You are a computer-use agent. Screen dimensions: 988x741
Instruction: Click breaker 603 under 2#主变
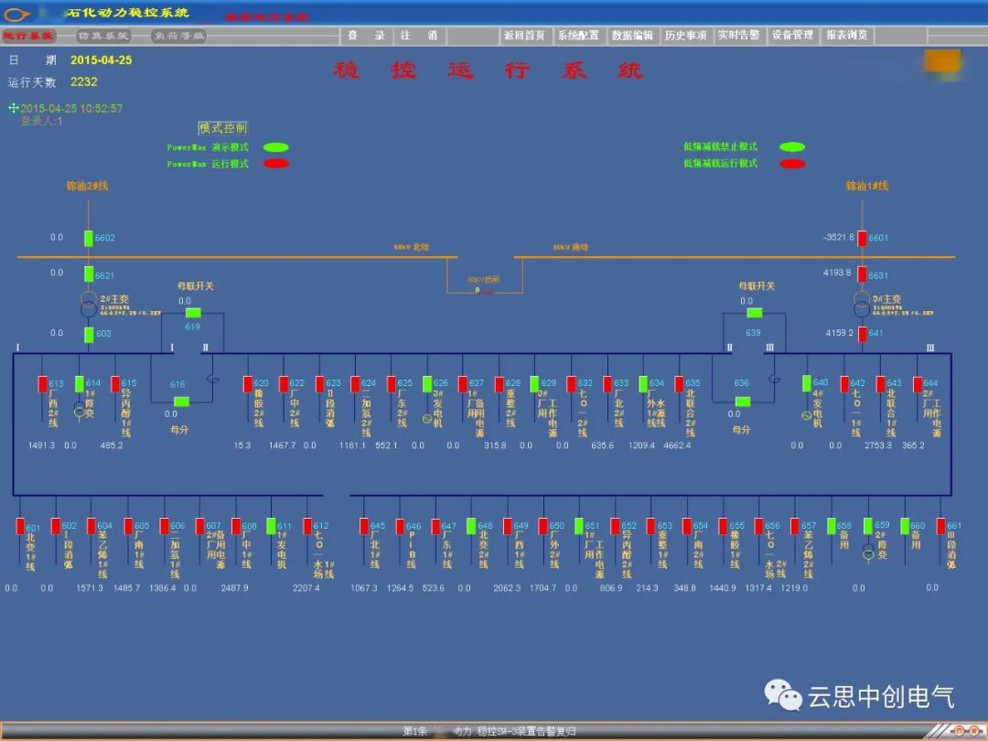coord(89,335)
